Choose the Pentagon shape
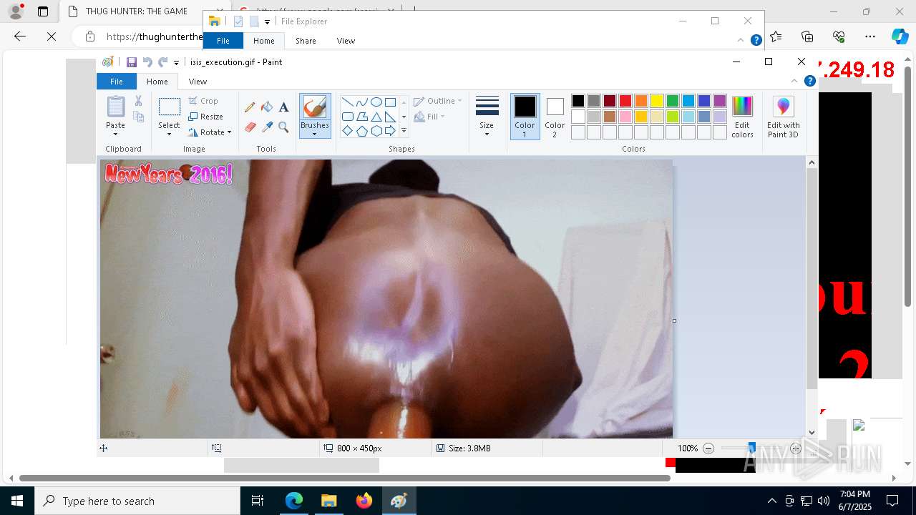This screenshot has width=916, height=515. (361, 131)
